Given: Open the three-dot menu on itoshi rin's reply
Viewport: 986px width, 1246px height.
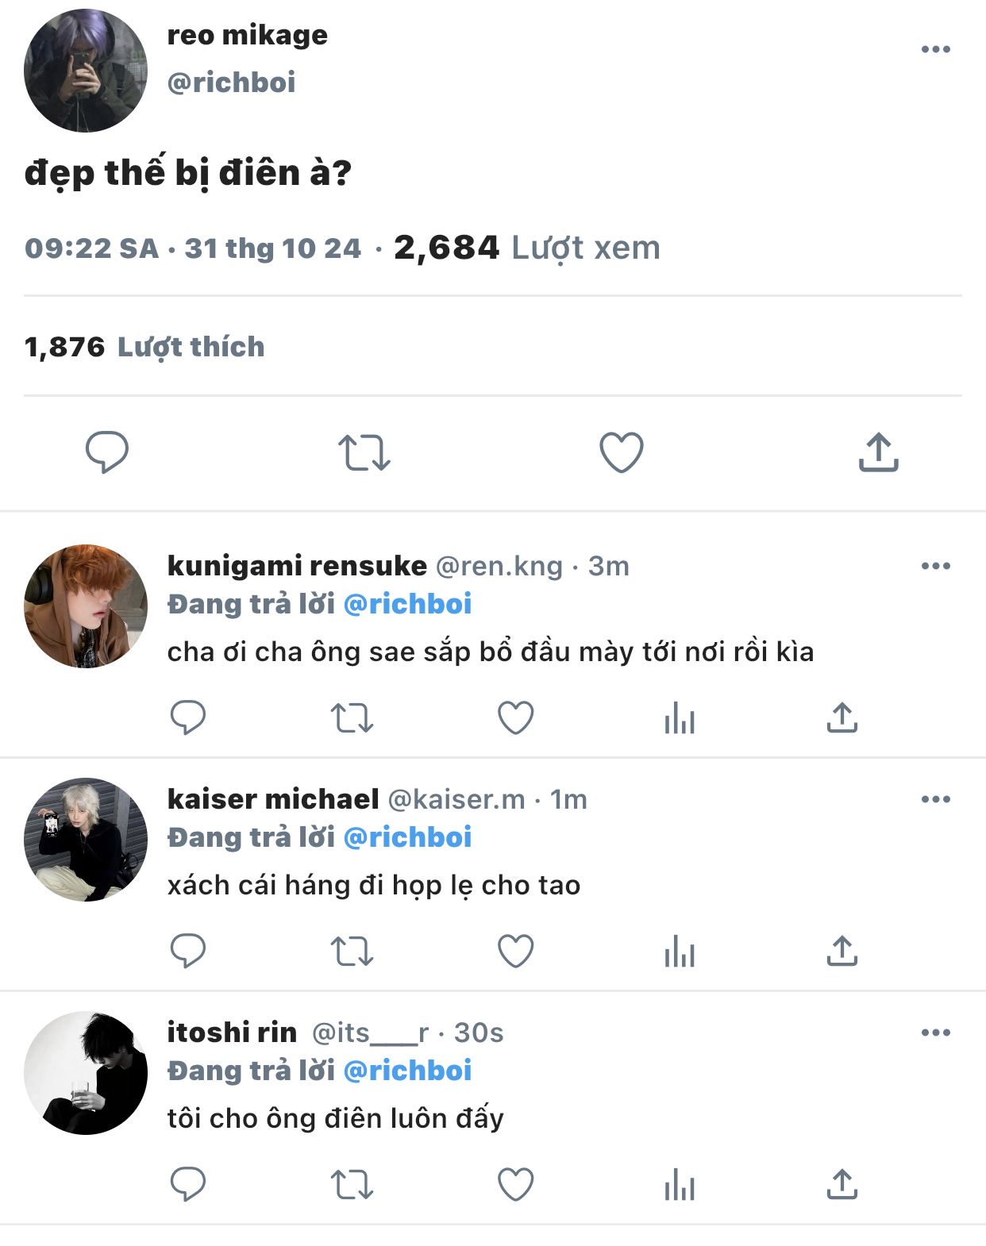Looking at the screenshot, I should tap(935, 1033).
